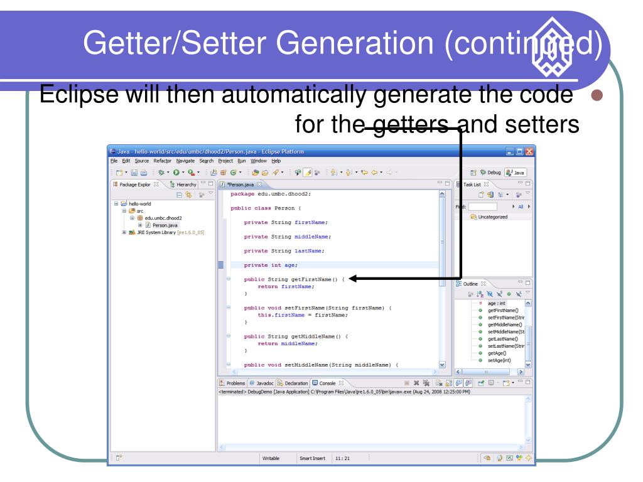Click the Open Task folder icon
The image size is (643, 482).
coord(265,173)
